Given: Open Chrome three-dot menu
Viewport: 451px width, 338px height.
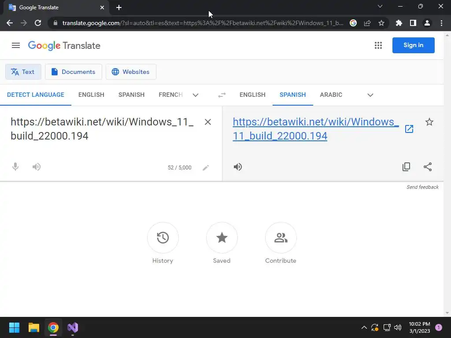Looking at the screenshot, I should 441,23.
